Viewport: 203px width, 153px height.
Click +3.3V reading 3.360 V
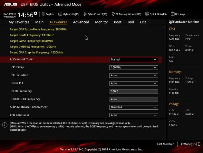[x=173, y=125]
